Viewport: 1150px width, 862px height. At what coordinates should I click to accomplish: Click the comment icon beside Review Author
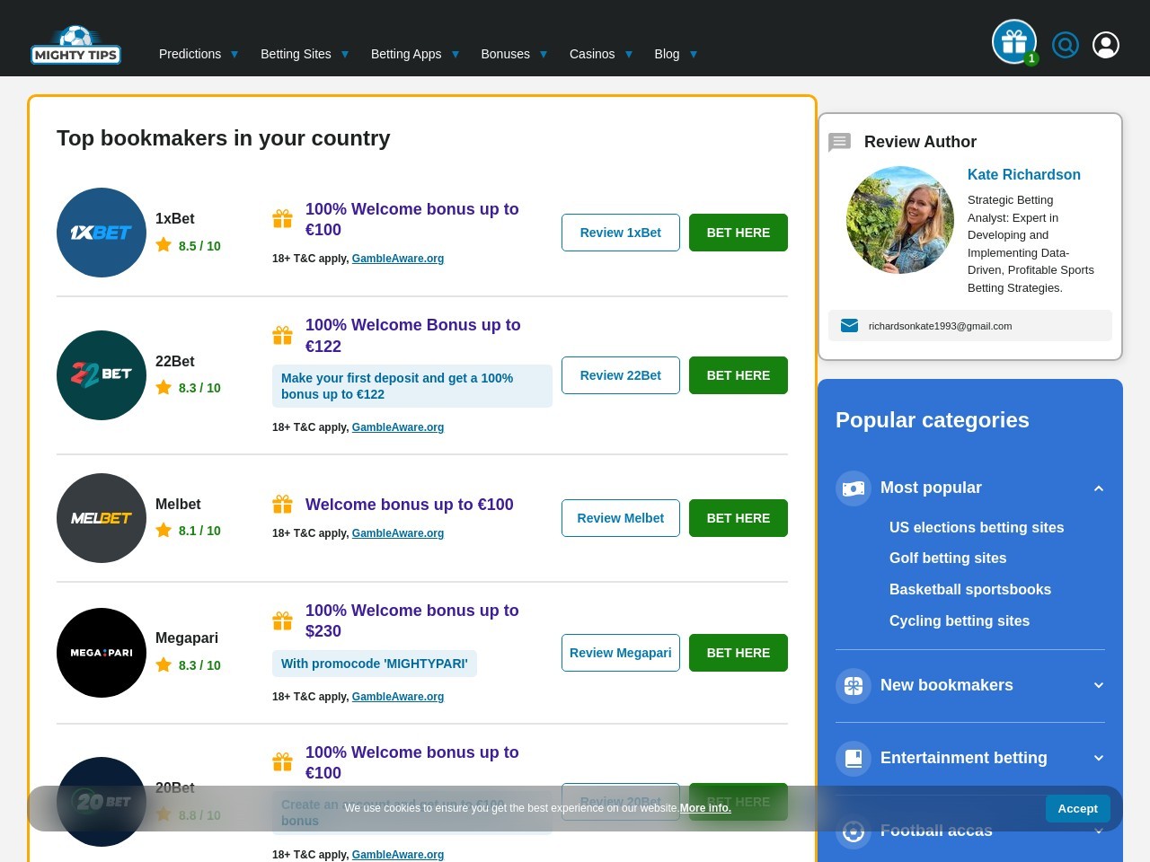[x=839, y=142]
